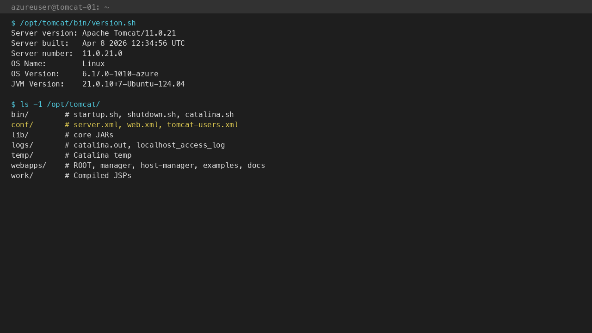Click the Server version Apache Tomcat/11.0.21 line

[93, 33]
